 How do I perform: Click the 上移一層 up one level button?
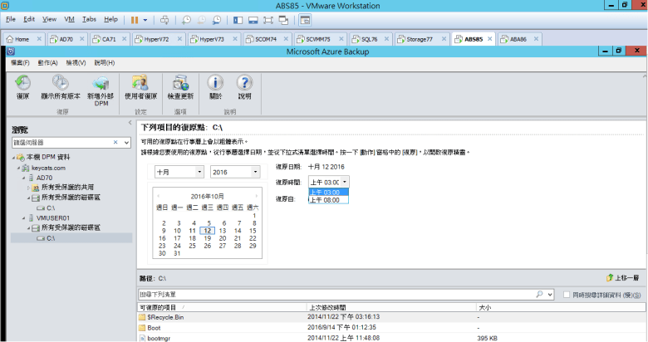pyautogui.click(x=623, y=278)
